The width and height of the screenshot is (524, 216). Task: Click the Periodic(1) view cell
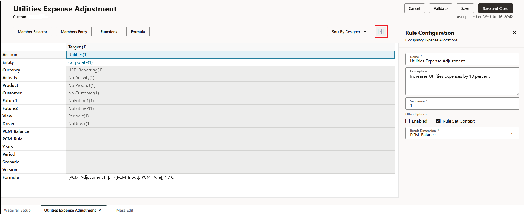click(230, 116)
